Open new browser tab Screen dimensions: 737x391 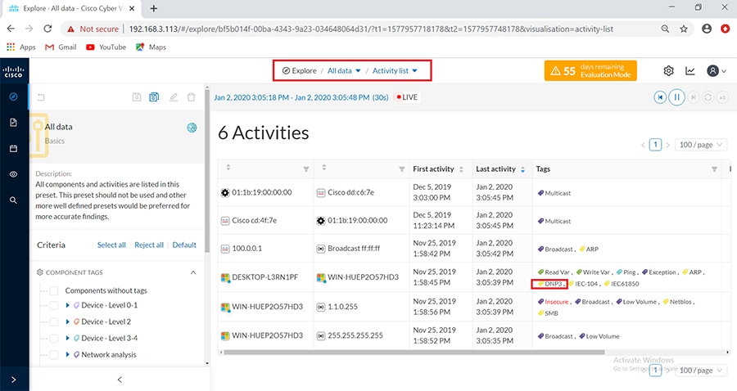pyautogui.click(x=154, y=8)
